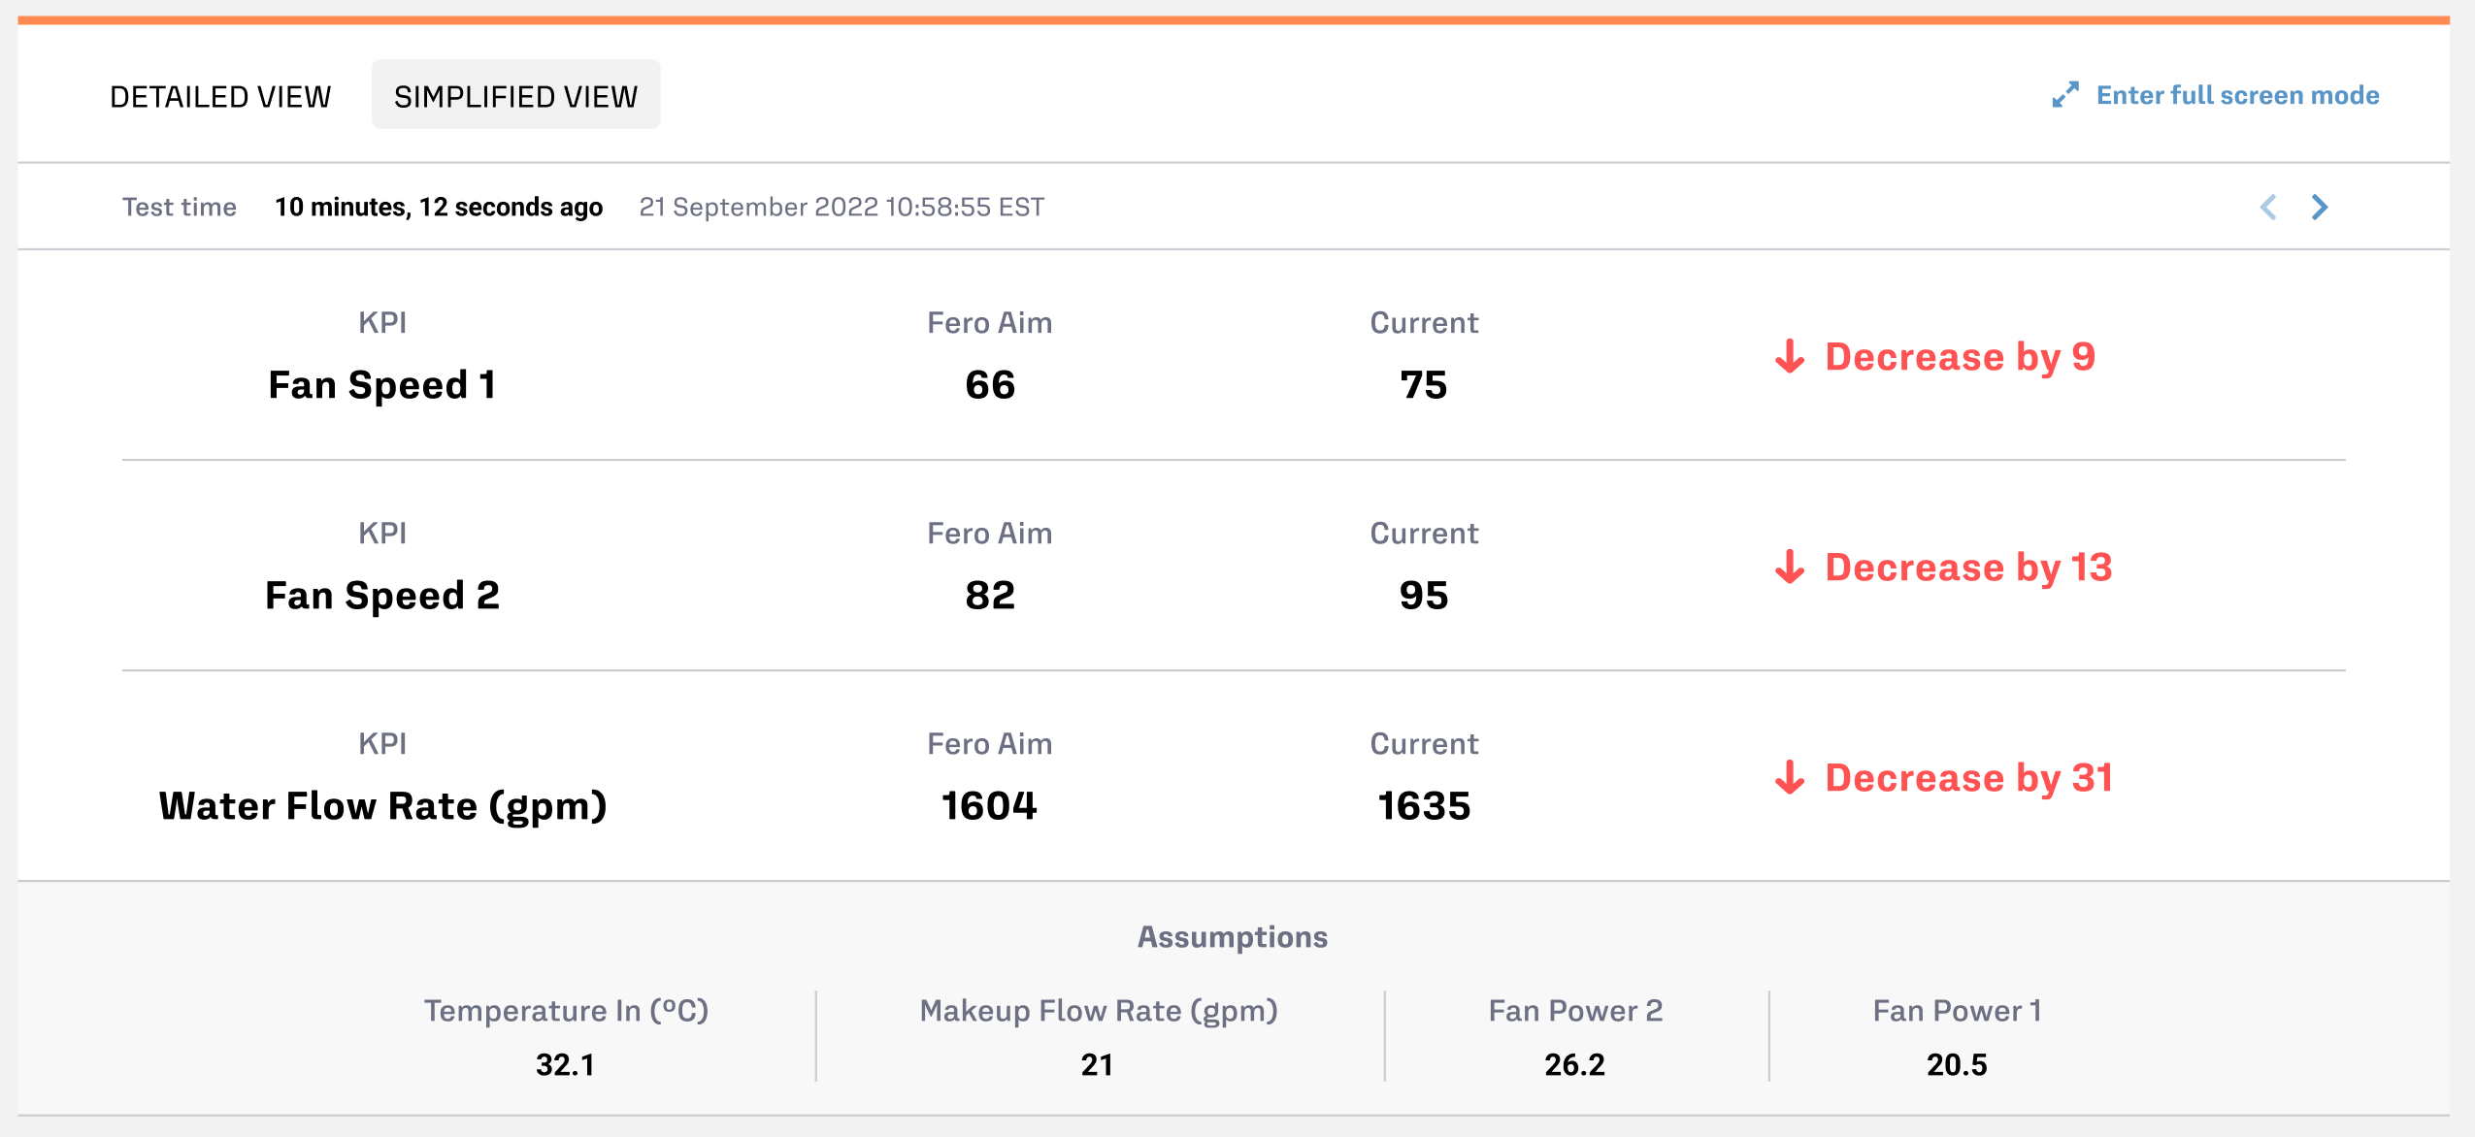The height and width of the screenshot is (1137, 2475).
Task: Click the red down arrow for Water Flow Rate
Action: pyautogui.click(x=1790, y=778)
